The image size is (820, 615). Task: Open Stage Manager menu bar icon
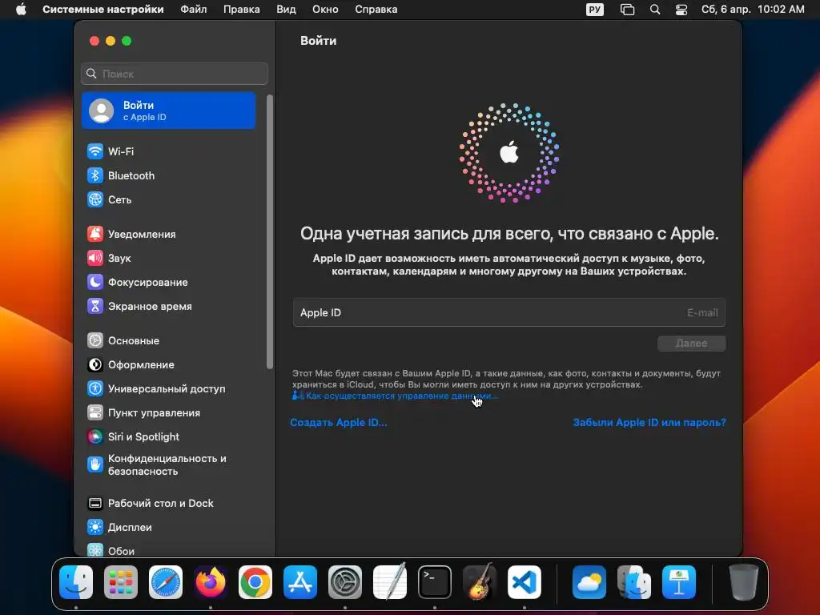(627, 10)
